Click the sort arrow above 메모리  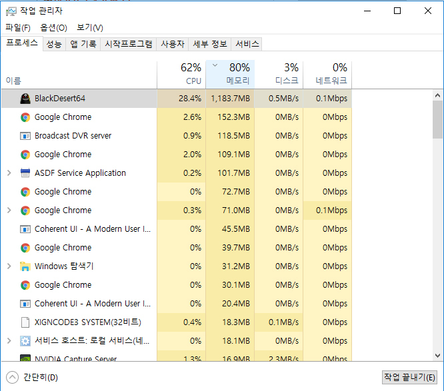click(215, 65)
